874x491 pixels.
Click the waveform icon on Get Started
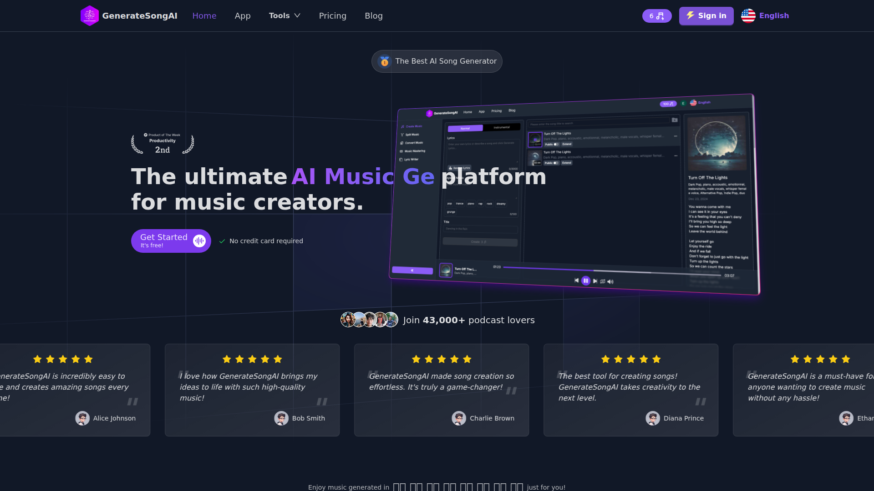199,241
